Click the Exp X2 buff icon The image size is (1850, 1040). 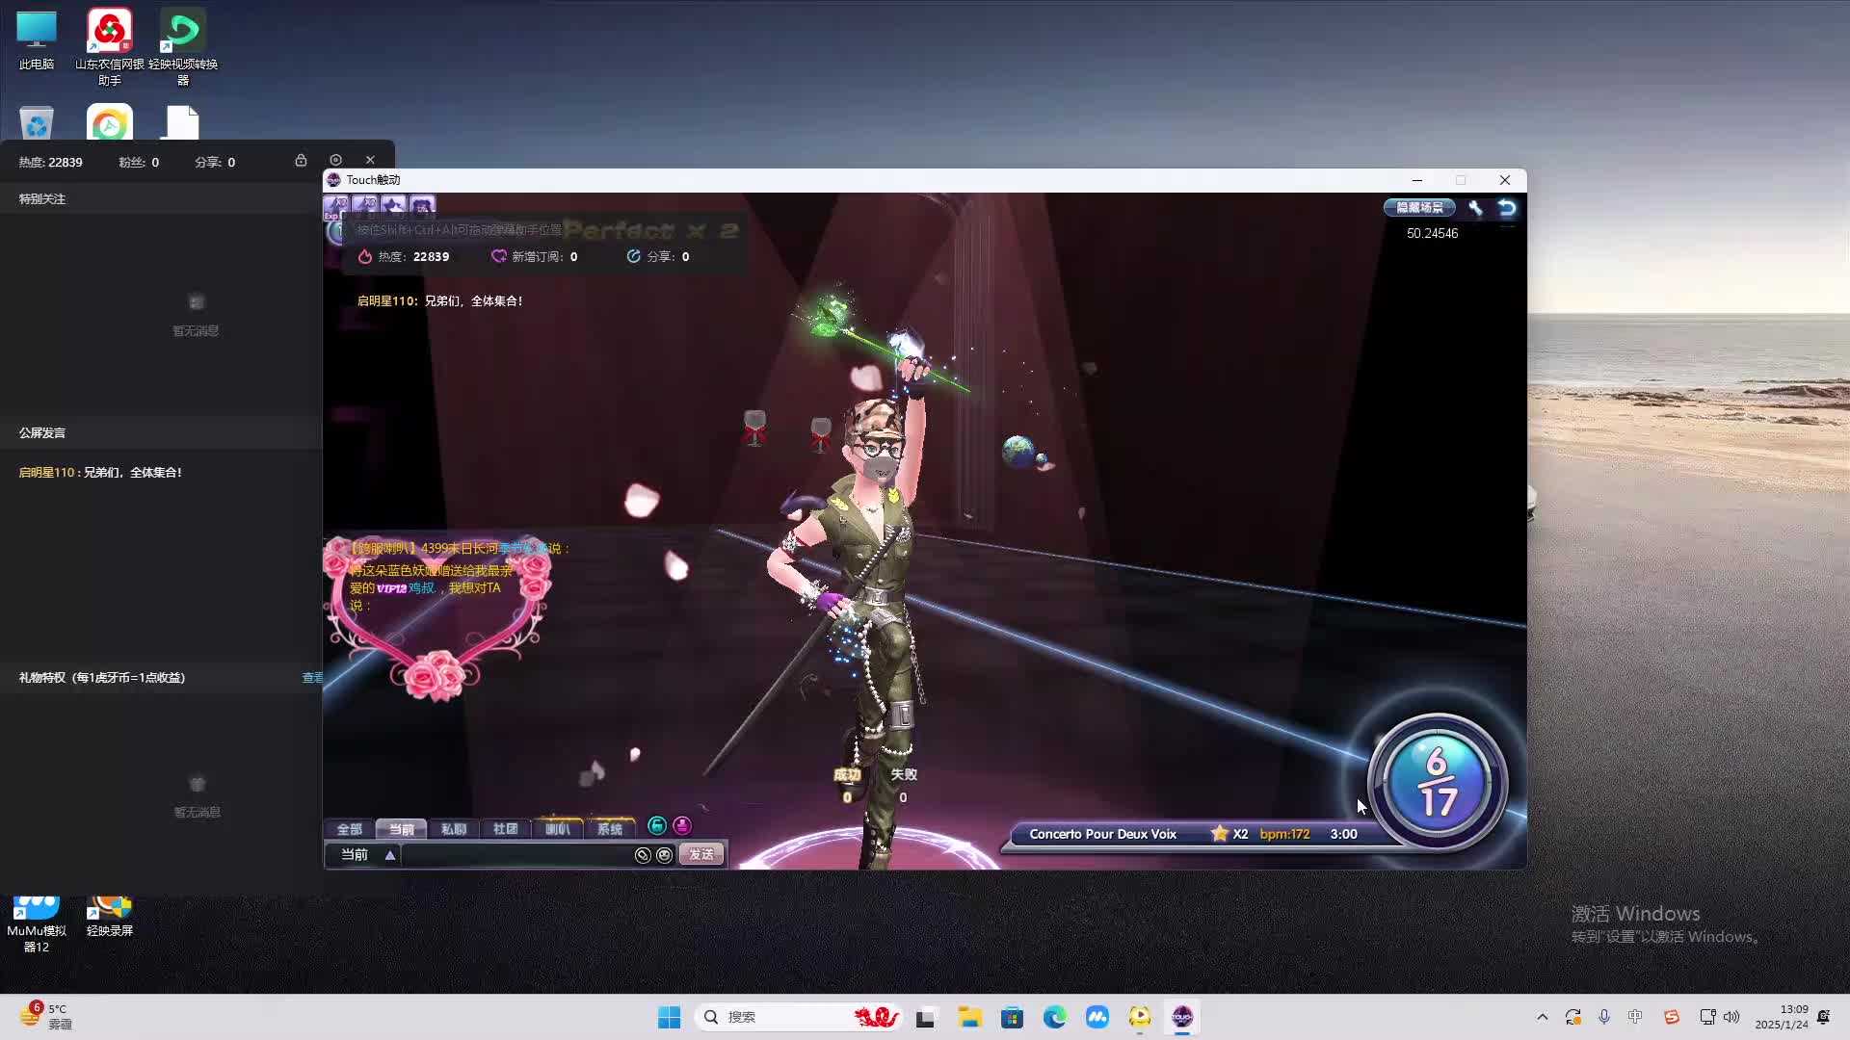click(336, 206)
